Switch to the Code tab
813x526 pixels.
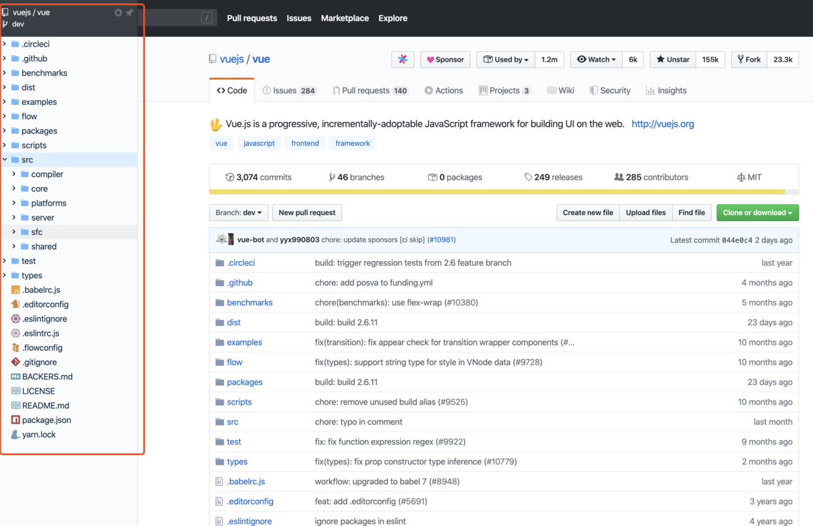pos(232,91)
